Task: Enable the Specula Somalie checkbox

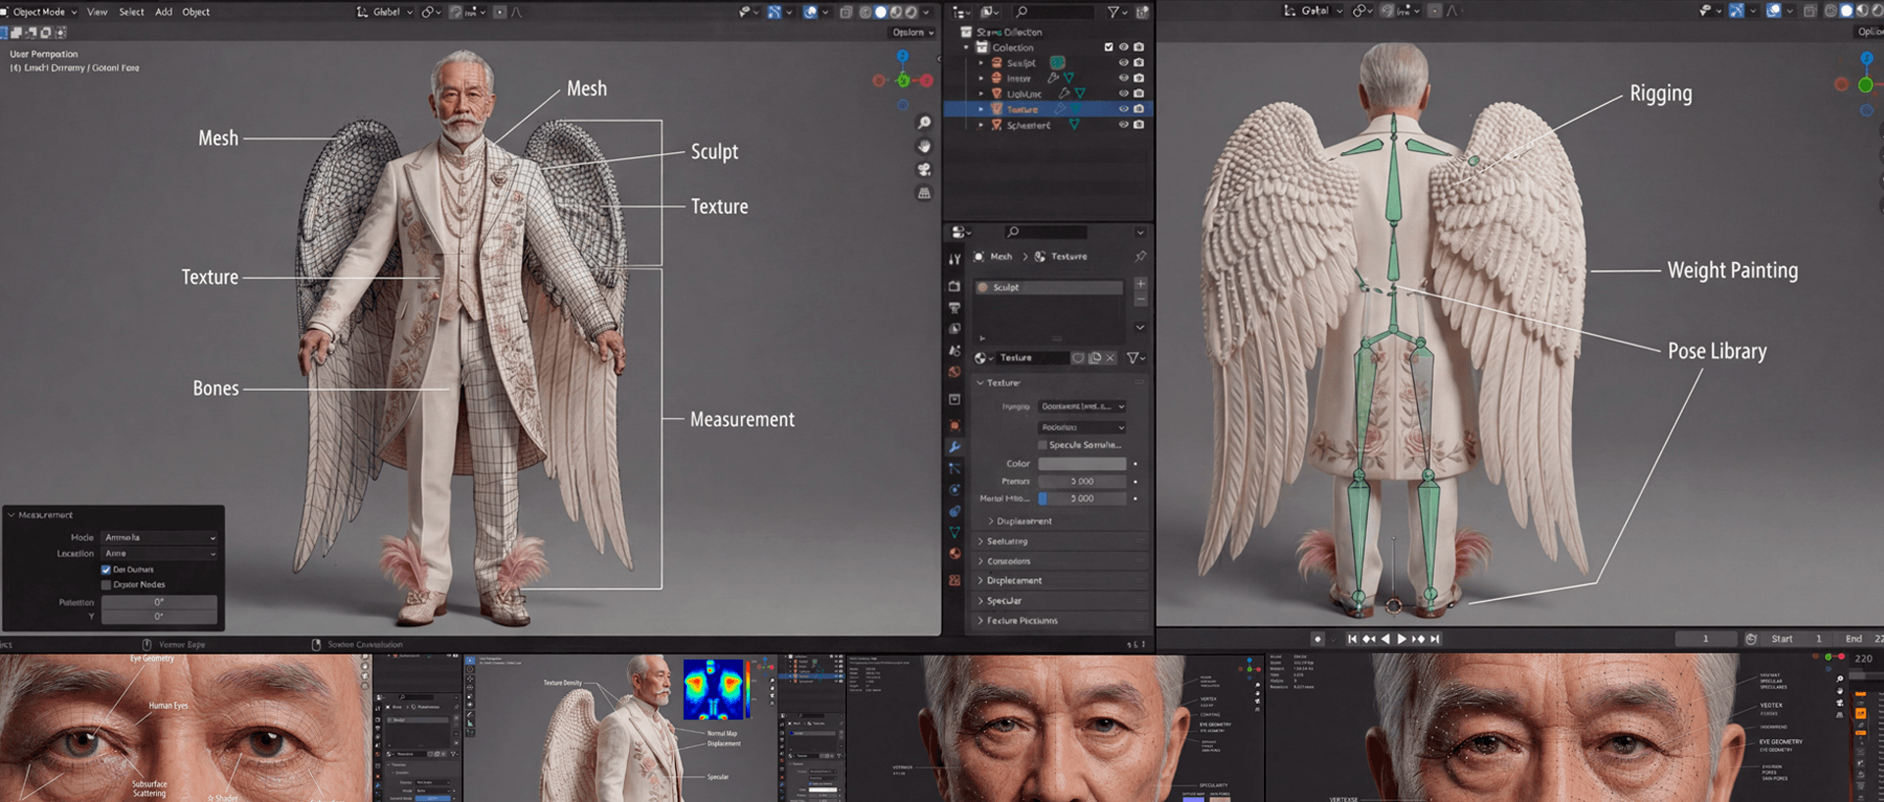Action: click(x=1042, y=445)
